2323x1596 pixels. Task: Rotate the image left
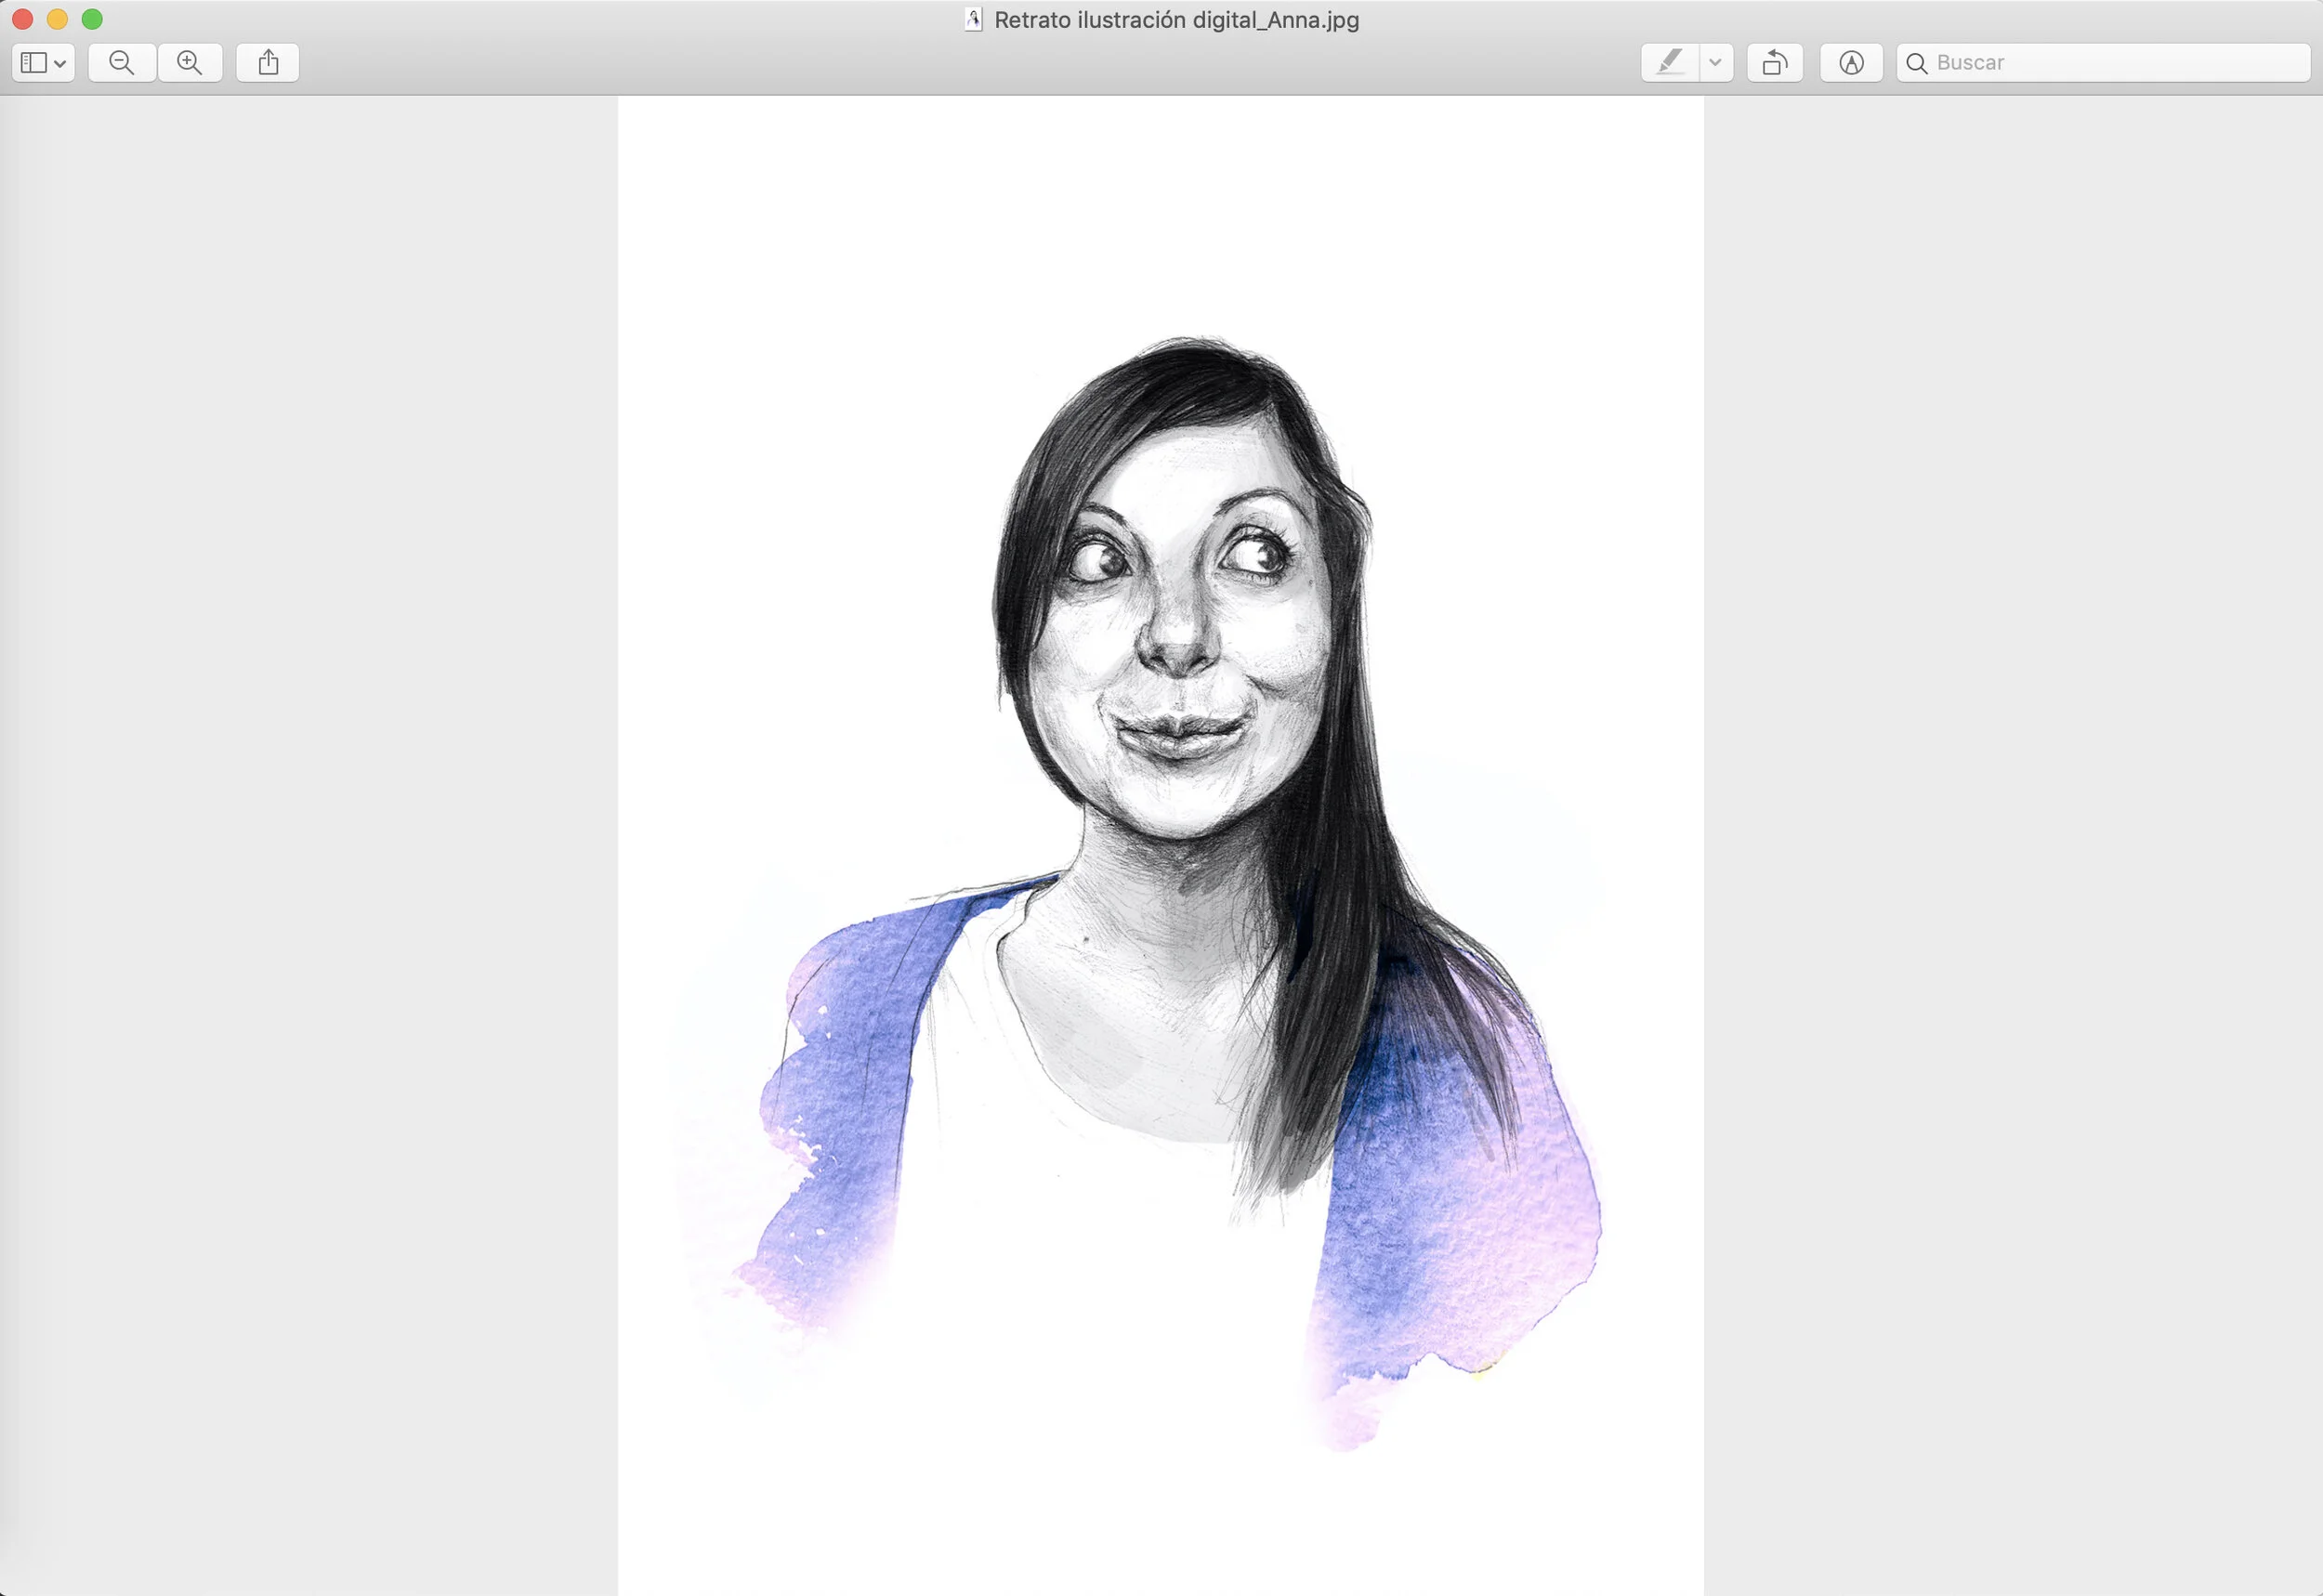click(1775, 63)
